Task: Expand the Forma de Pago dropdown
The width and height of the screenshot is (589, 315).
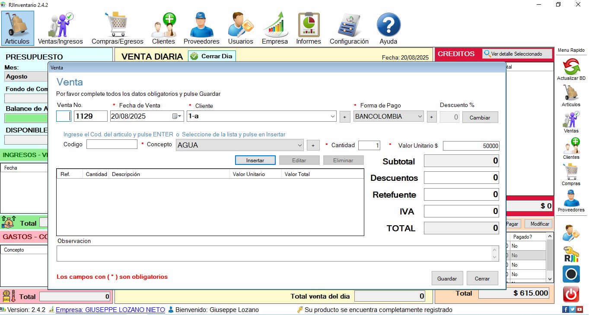Action: coord(420,117)
